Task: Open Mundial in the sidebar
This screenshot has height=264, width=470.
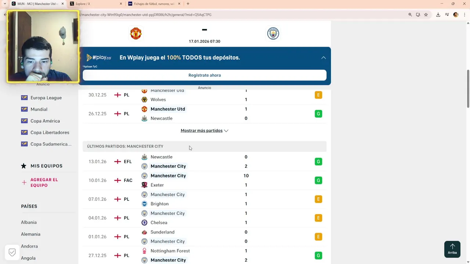Action: (39, 109)
